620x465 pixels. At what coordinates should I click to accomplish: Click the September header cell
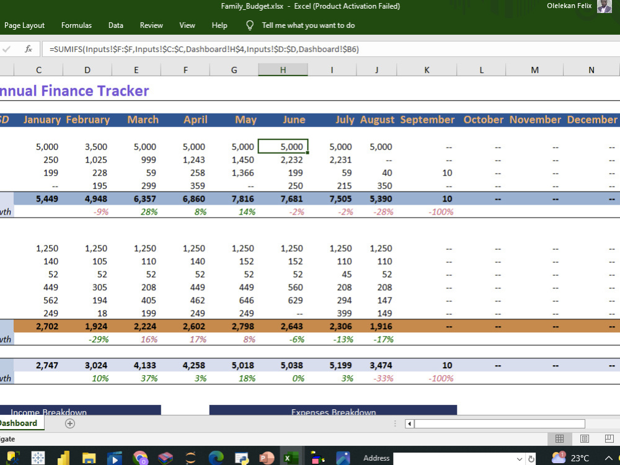coord(427,120)
